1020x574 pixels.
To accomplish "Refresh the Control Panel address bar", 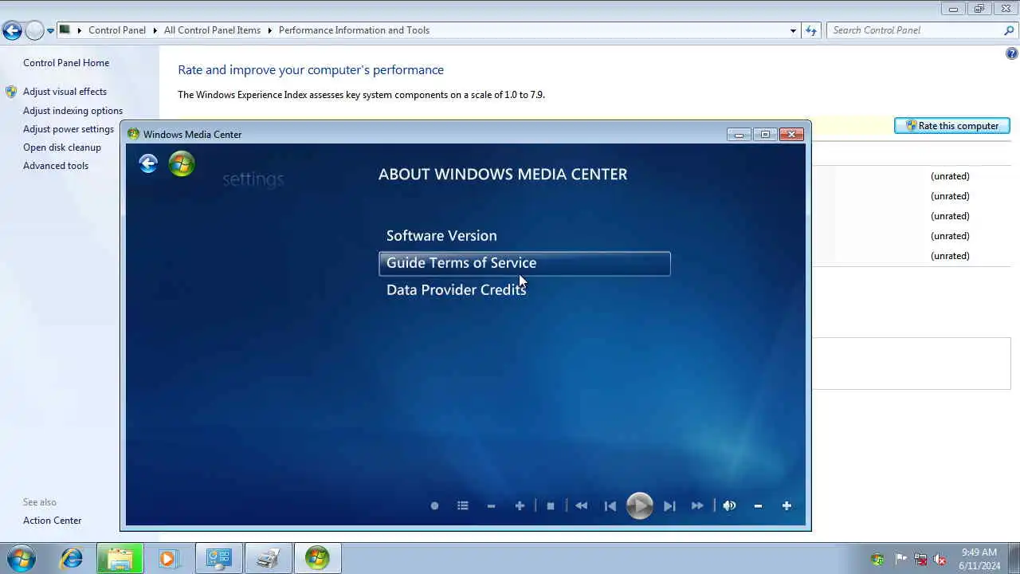I will (x=811, y=30).
